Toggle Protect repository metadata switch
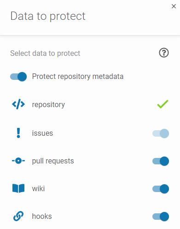The height and width of the screenshot is (229, 180). pyautogui.click(x=18, y=77)
